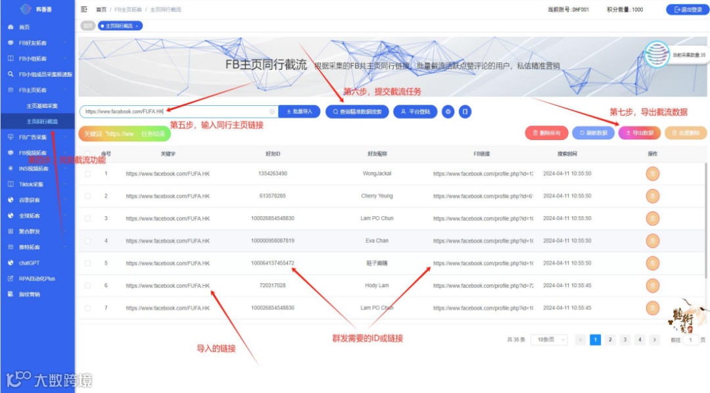Click the Facebook URL input field
Image resolution: width=710 pixels, height=393 pixels.
point(179,111)
